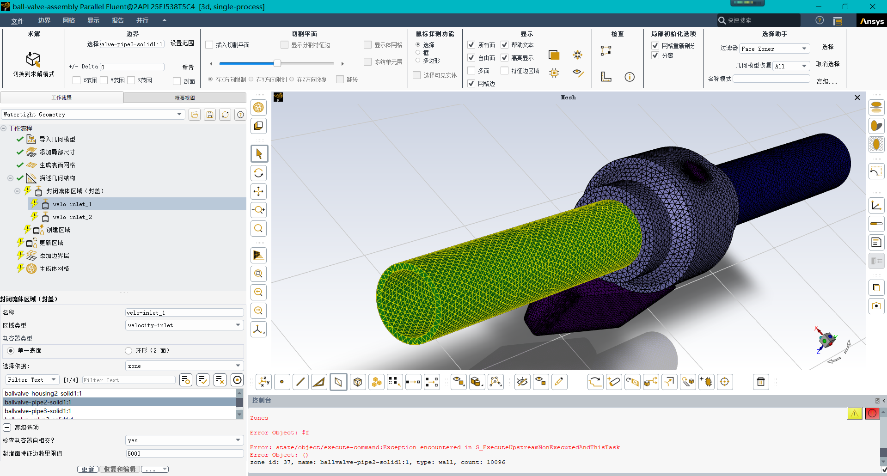The image size is (887, 476).
Task: Adjust the cutting plane position slider
Action: pyautogui.click(x=277, y=63)
